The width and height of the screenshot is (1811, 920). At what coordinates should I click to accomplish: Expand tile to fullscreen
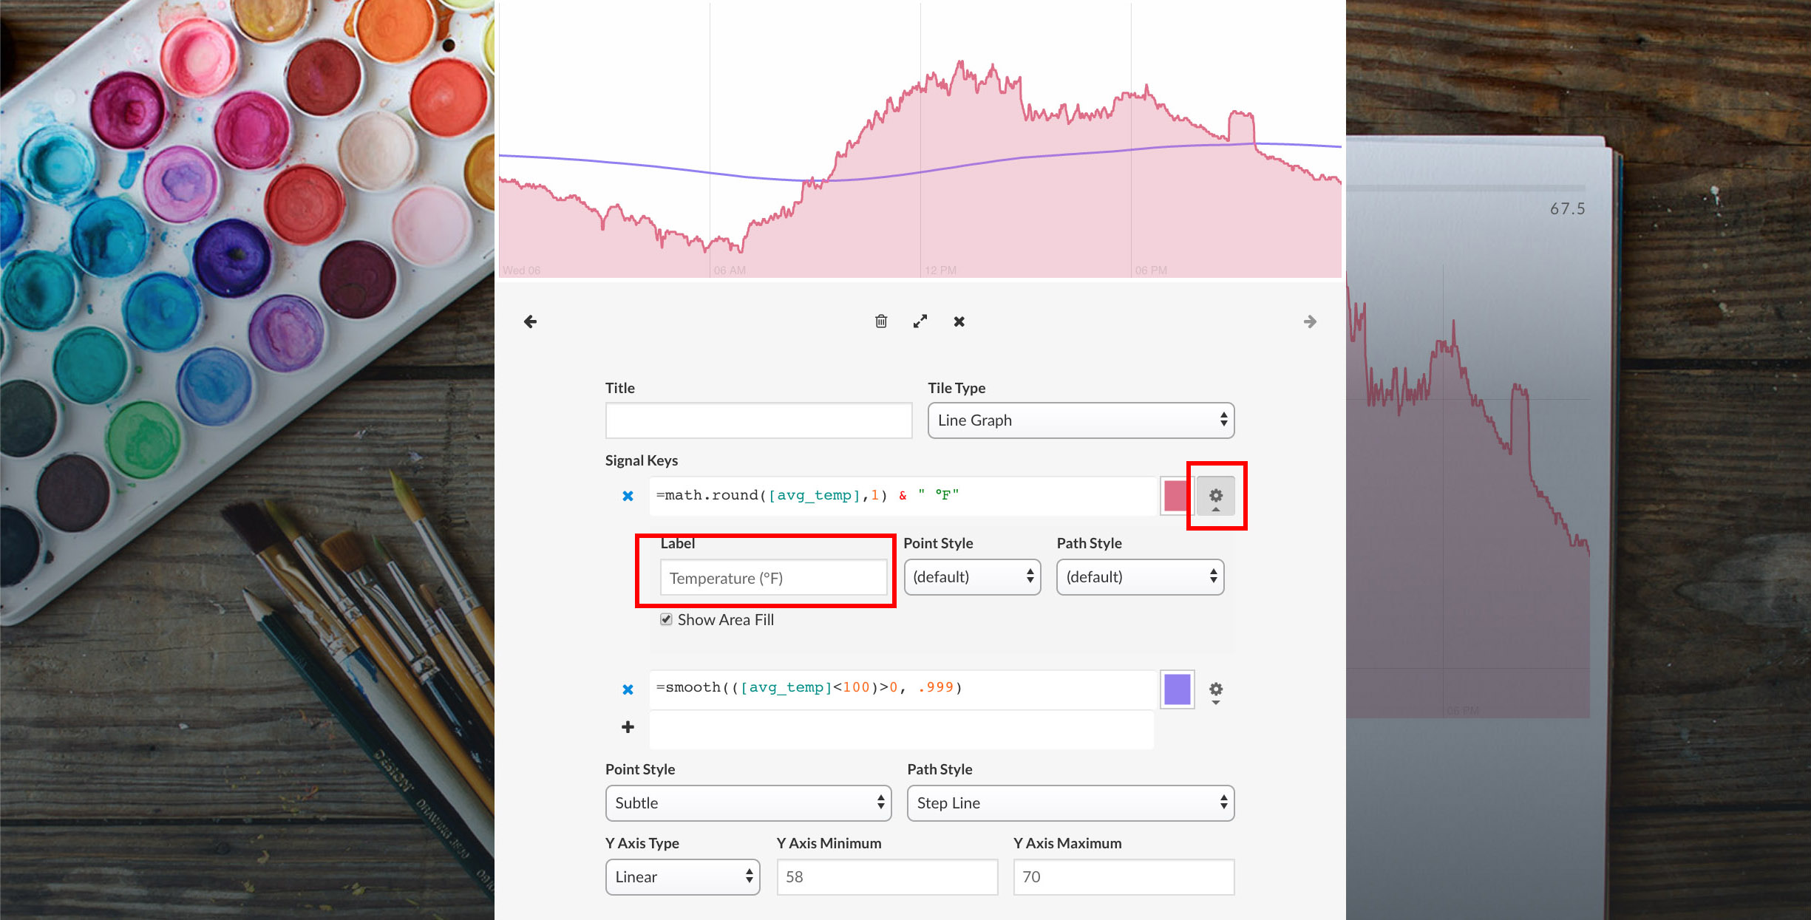920,321
